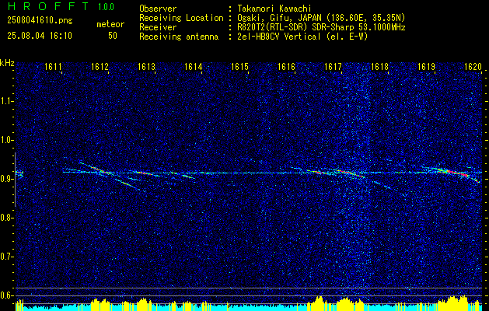
Task: Click the 1.1 kHz frequency label
Action: tap(6, 101)
